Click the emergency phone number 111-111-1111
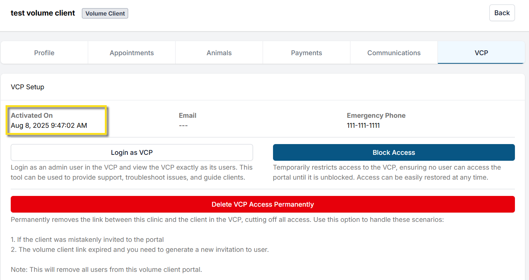Viewport: 529px width, 280px height. point(363,126)
